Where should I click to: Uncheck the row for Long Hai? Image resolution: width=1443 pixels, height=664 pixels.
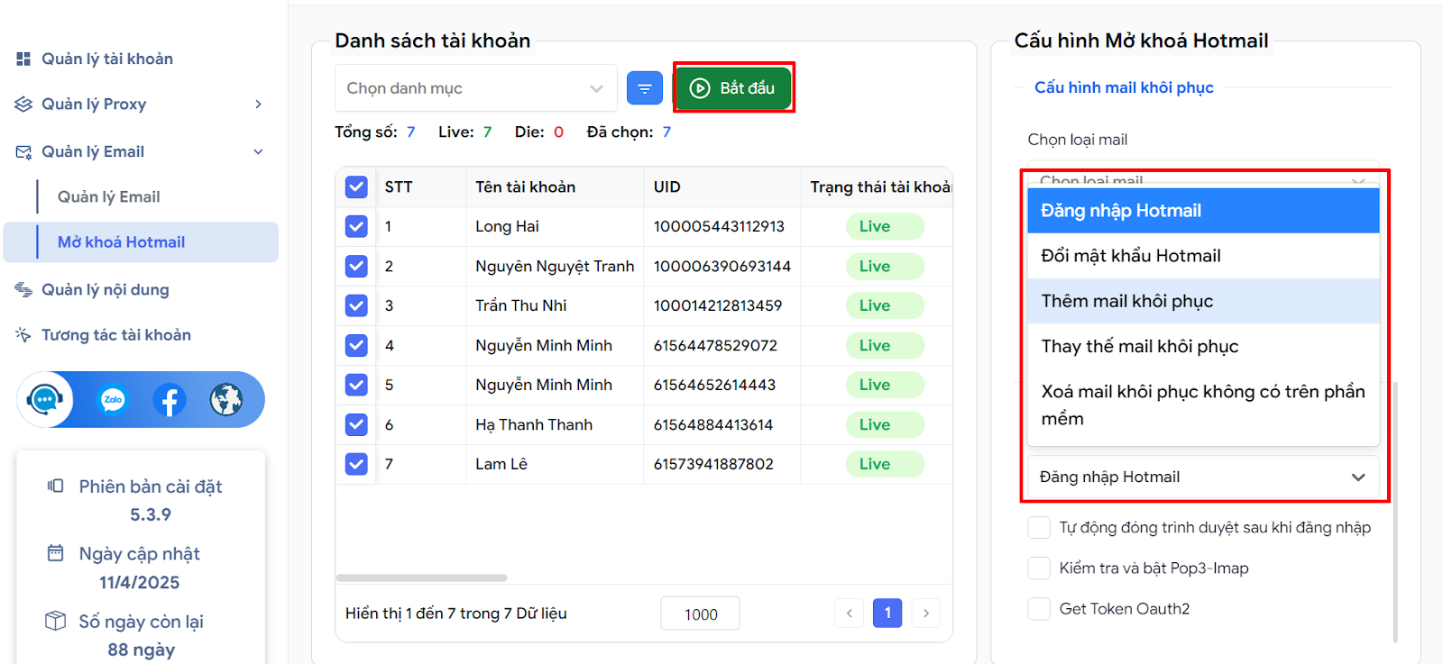(x=356, y=226)
